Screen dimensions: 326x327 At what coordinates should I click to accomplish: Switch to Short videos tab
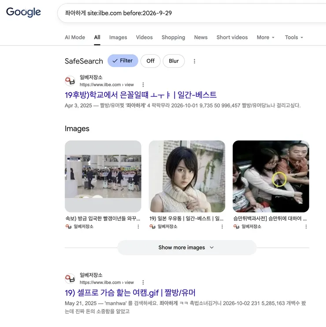pyautogui.click(x=232, y=37)
